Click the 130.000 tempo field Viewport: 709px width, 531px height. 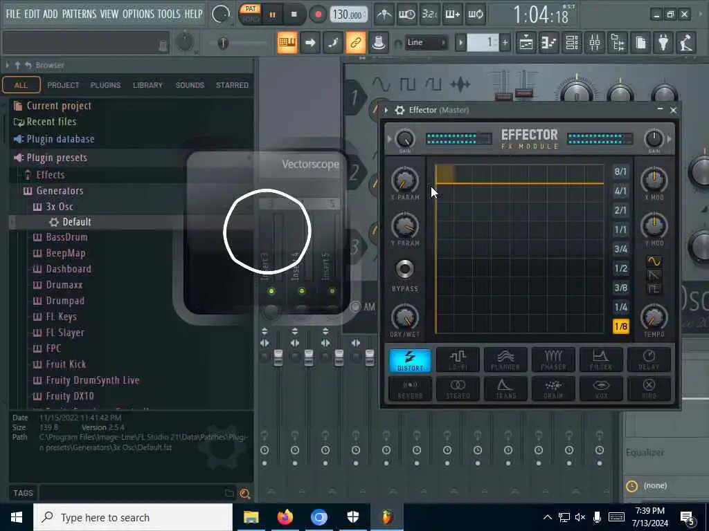[x=348, y=15]
